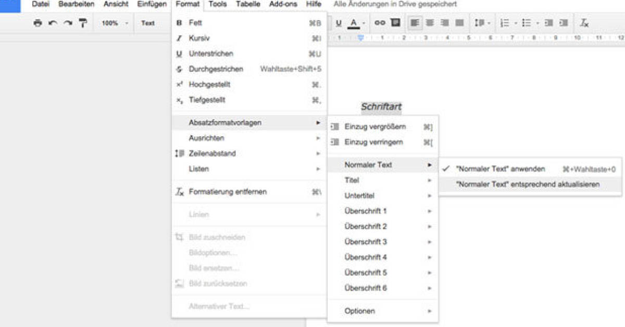Click the insert link icon
Viewport: 625px width, 327px height.
coord(380,23)
